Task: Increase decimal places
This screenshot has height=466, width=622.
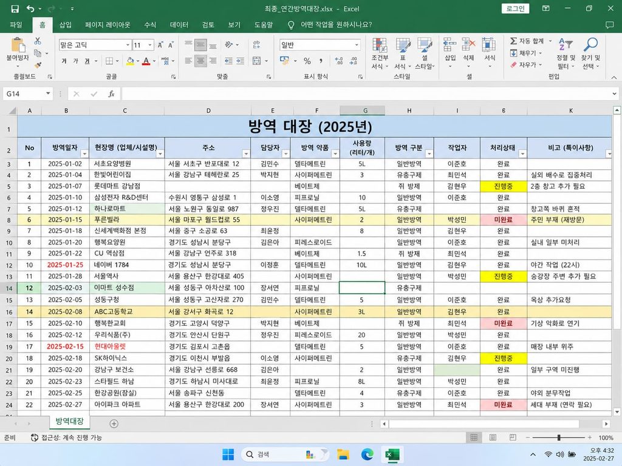Action: [339, 61]
